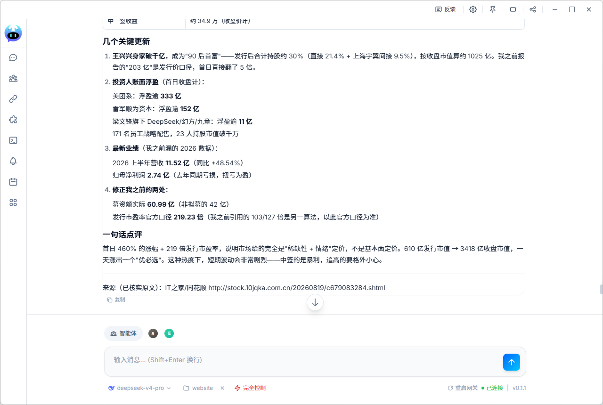Image resolution: width=603 pixels, height=405 pixels.
Task: Open the calendar schedule sidebar icon
Action: coord(13,182)
